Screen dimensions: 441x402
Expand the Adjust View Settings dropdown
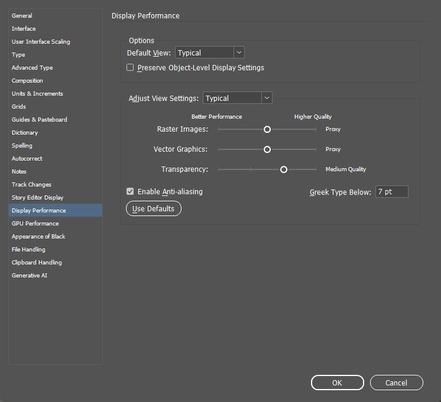(238, 98)
